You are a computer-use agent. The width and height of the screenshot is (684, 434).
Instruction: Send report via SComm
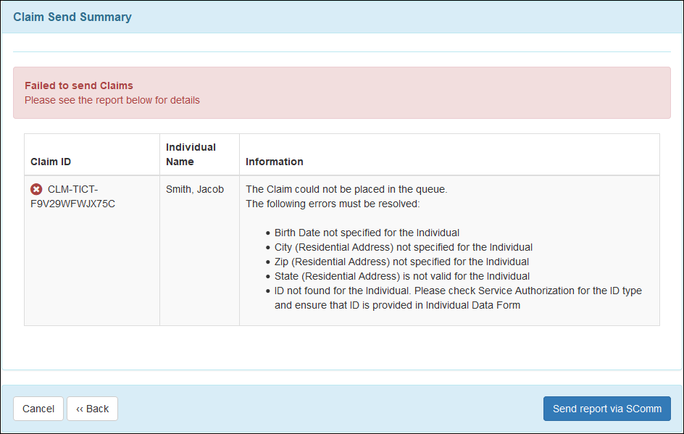[606, 409]
